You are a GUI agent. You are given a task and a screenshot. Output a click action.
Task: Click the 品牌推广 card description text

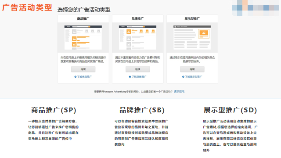tap(137, 59)
